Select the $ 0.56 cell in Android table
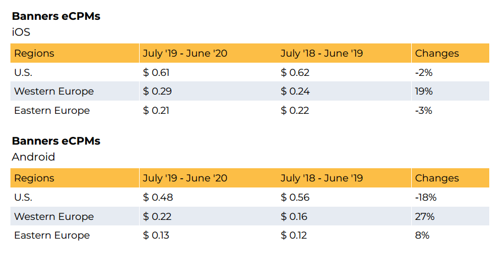 tap(296, 197)
